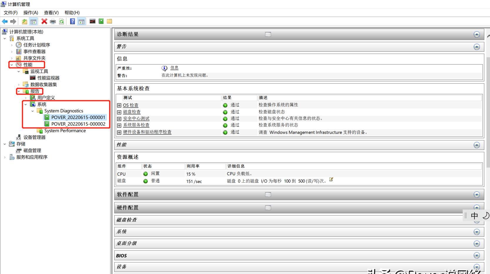Click the Up one level folder icon
Viewport: 490px width, 274px height.
click(25, 21)
